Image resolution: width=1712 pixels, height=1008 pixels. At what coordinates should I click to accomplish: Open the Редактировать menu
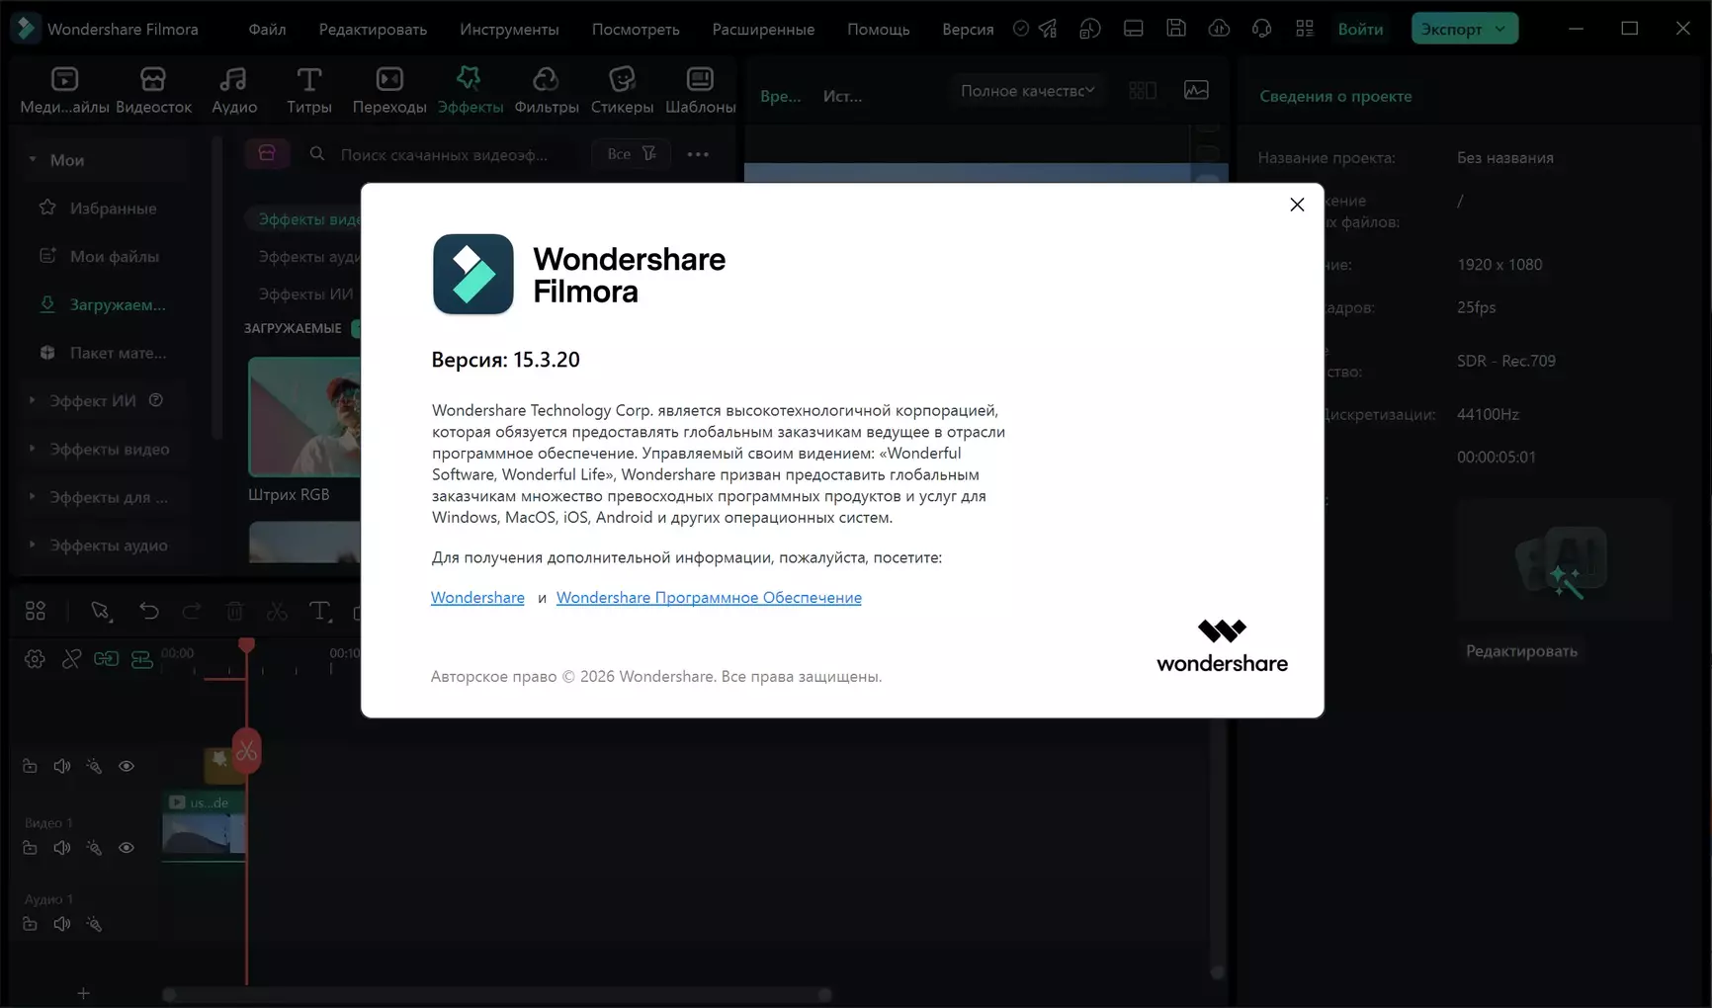(373, 29)
